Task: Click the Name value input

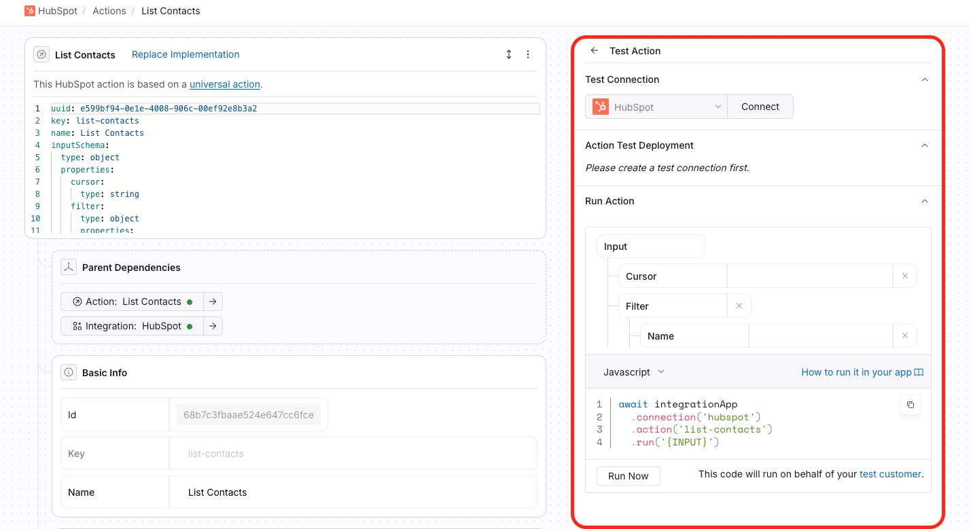Action: click(x=820, y=336)
